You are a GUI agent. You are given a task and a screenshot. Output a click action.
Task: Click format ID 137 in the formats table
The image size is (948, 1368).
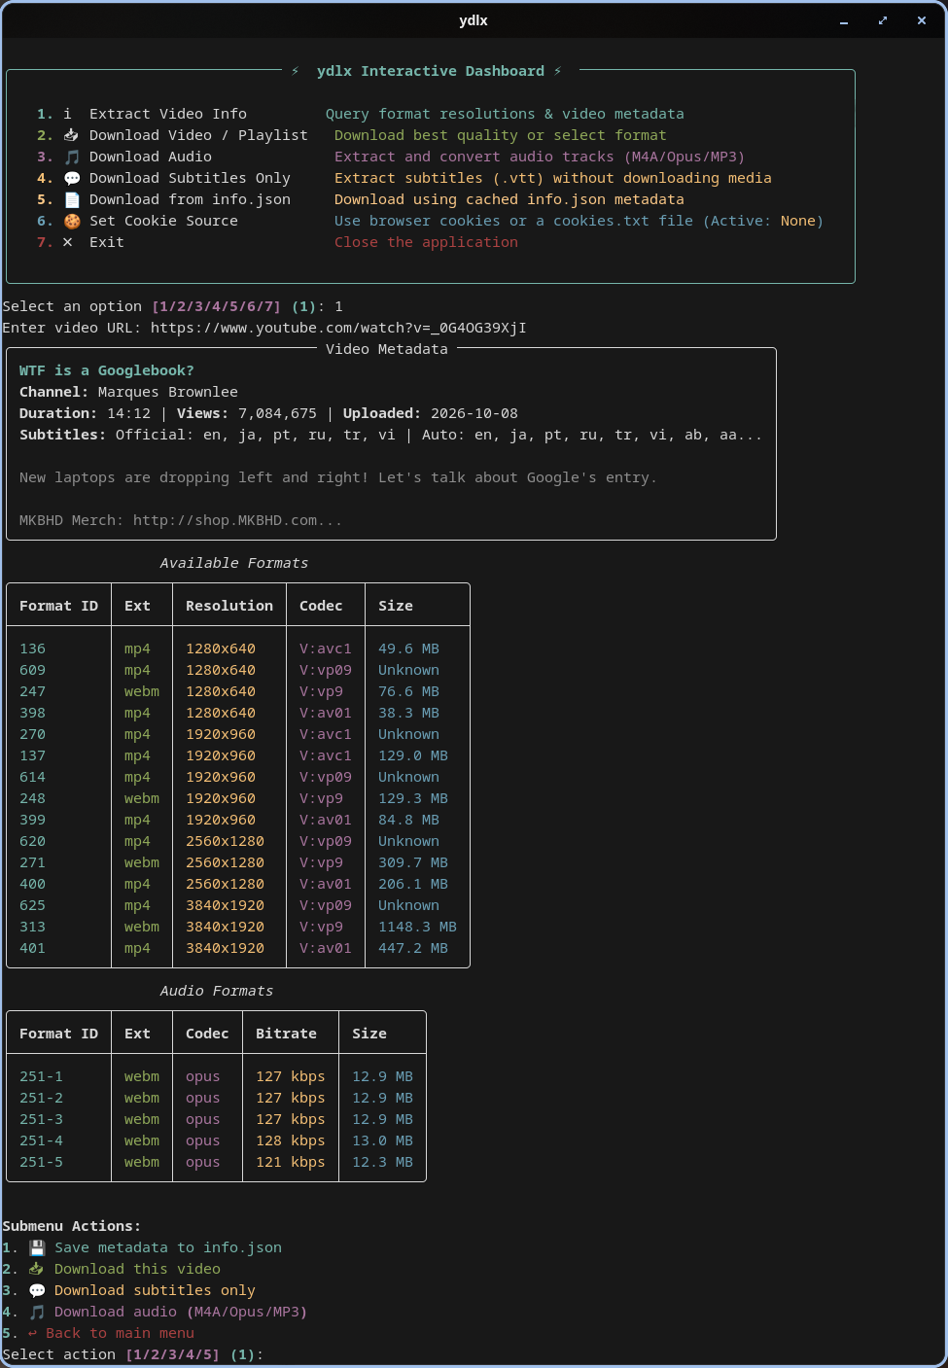32,755
